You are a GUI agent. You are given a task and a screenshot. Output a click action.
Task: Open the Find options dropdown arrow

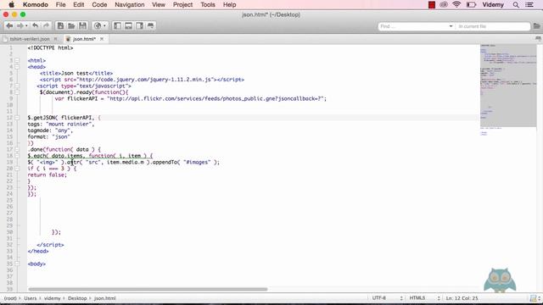point(451,26)
